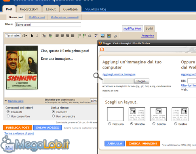Select Consenti for Commenti dei lettori

(x=8, y=112)
